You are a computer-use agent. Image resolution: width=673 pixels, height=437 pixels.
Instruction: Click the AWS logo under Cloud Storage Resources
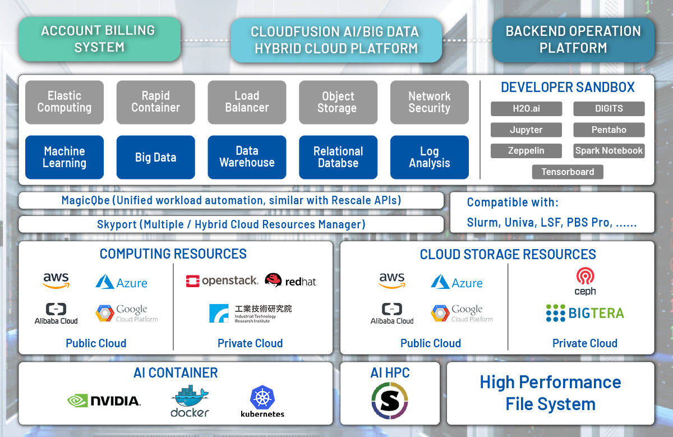click(x=391, y=280)
